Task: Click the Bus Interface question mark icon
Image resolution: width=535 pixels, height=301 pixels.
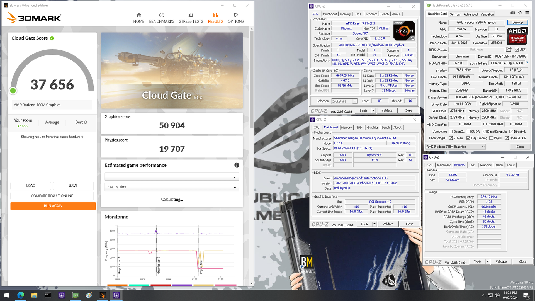Action: pos(527,63)
